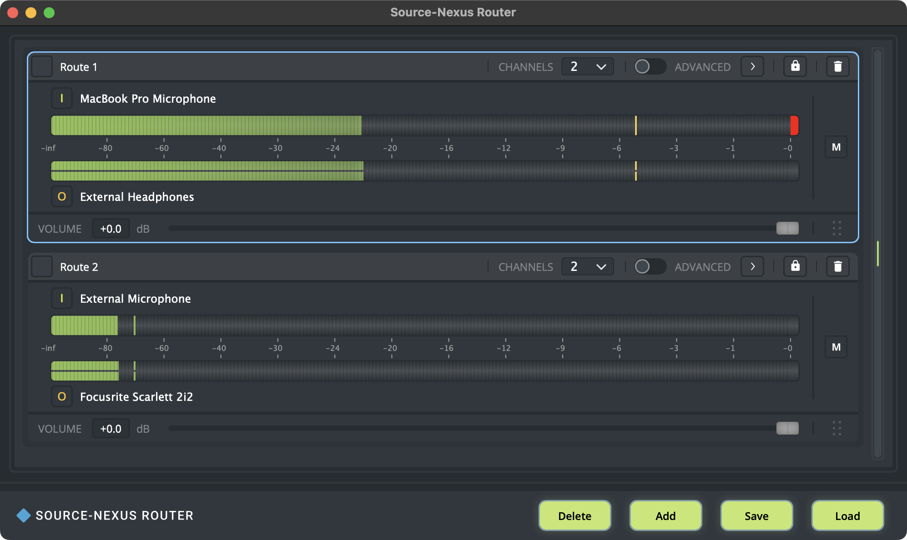The width and height of the screenshot is (907, 540).
Task: Open the Route 1 channels dropdown
Action: pos(587,66)
